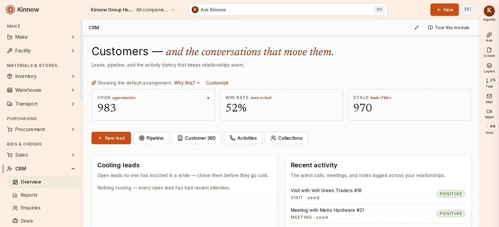This screenshot has height=227, width=499.
Task: Open the Create document icon
Action: [x=489, y=52]
